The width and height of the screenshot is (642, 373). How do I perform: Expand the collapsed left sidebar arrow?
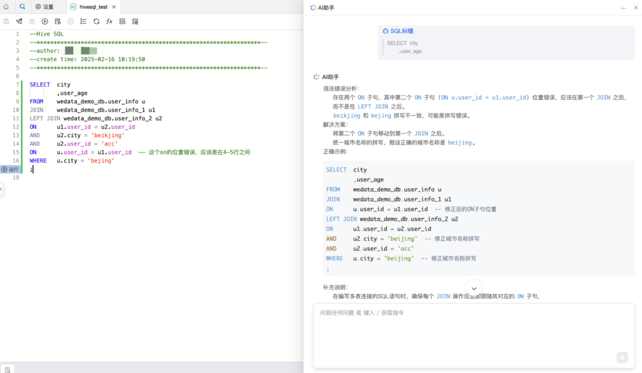point(1,188)
